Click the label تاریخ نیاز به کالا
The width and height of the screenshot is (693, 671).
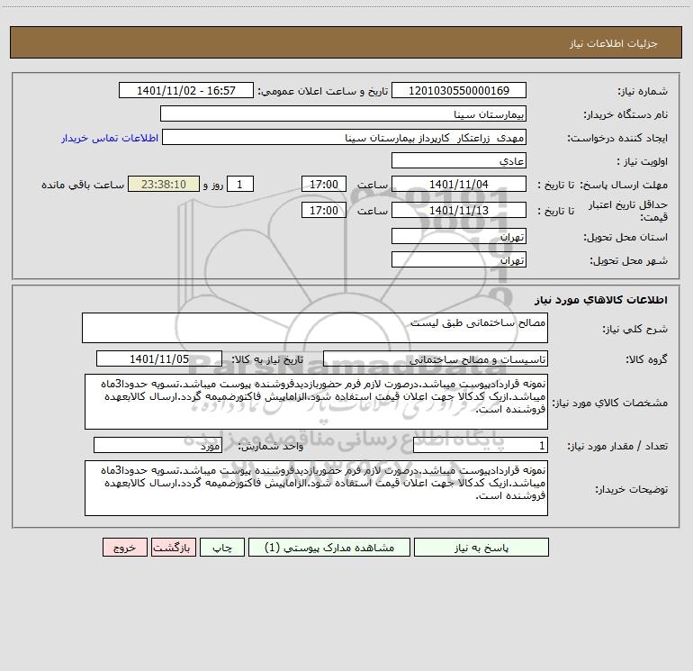(267, 359)
